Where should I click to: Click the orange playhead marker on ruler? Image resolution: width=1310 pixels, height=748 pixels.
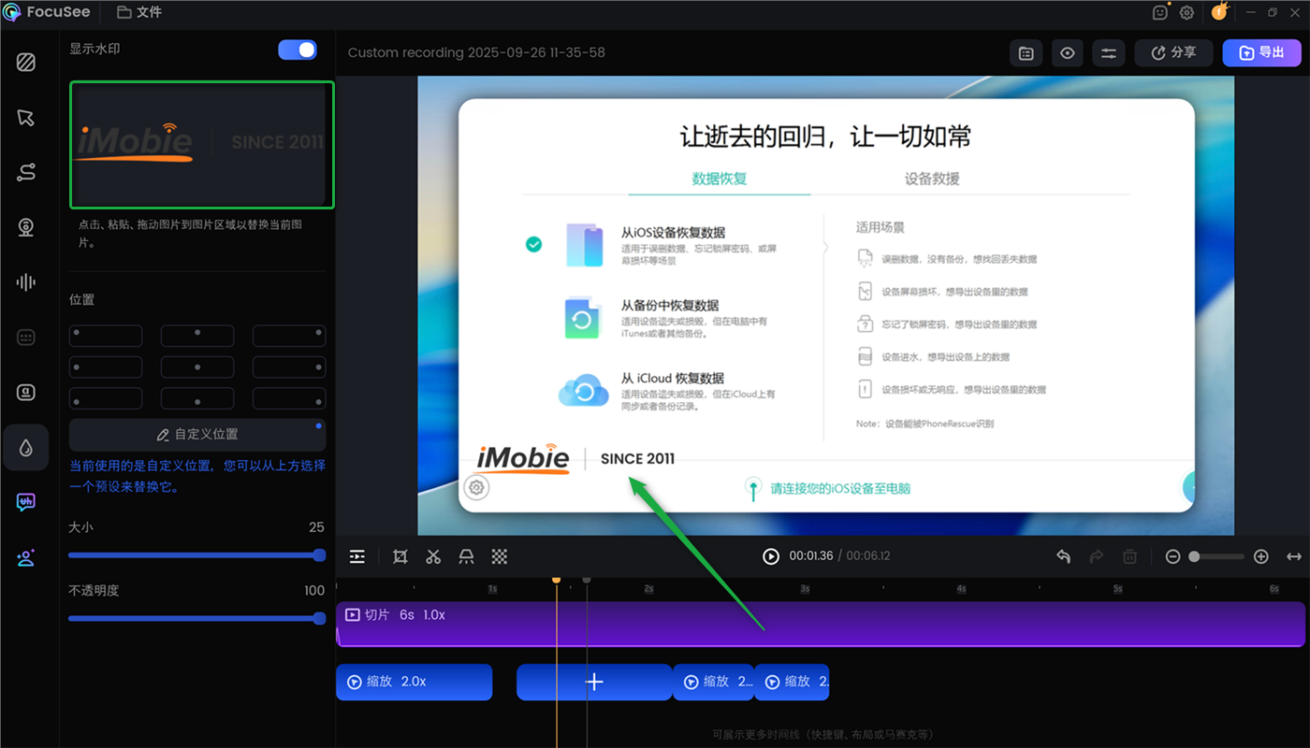pyautogui.click(x=557, y=580)
